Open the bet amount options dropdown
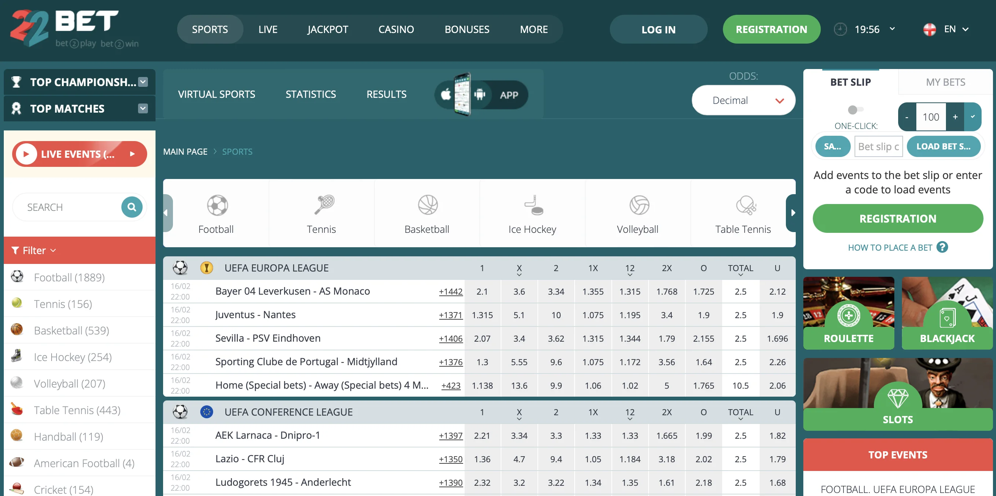Viewport: 996px width, 496px height. (973, 117)
